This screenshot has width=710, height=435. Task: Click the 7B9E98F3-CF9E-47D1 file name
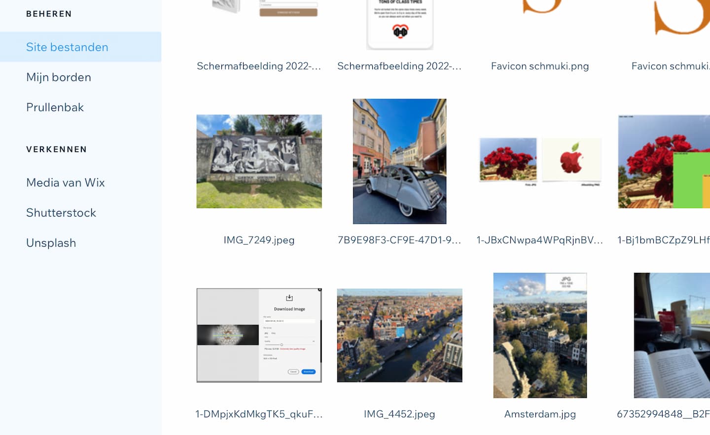(x=399, y=240)
